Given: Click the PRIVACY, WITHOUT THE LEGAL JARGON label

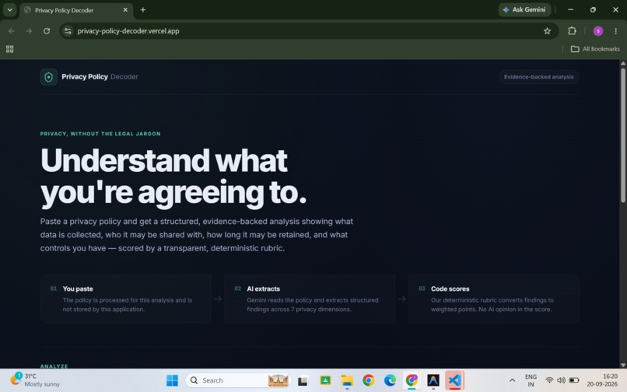Looking at the screenshot, I should coord(100,134).
